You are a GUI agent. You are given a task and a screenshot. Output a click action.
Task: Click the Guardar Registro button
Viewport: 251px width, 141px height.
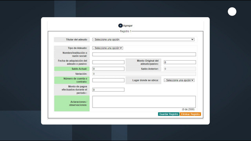click(169, 114)
